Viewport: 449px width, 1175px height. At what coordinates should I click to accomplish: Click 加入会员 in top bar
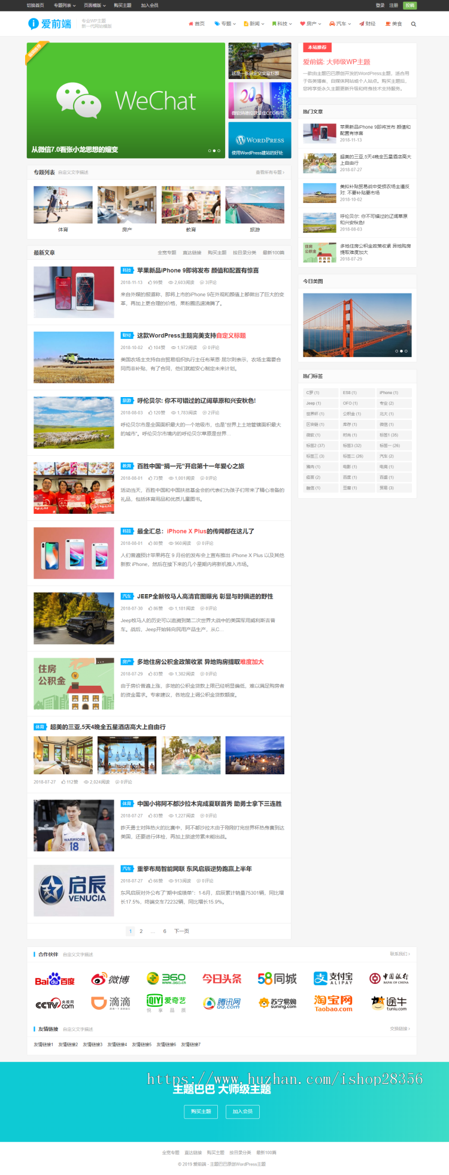click(x=150, y=5)
